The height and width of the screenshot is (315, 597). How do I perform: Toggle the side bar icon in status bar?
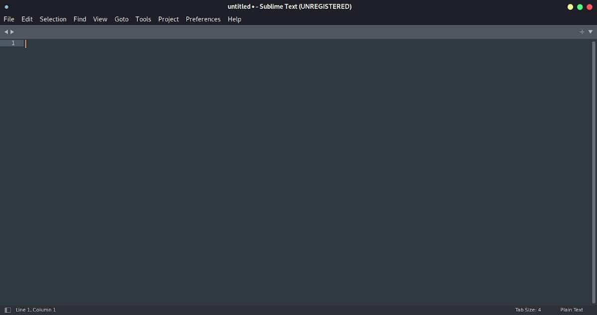coord(7,310)
